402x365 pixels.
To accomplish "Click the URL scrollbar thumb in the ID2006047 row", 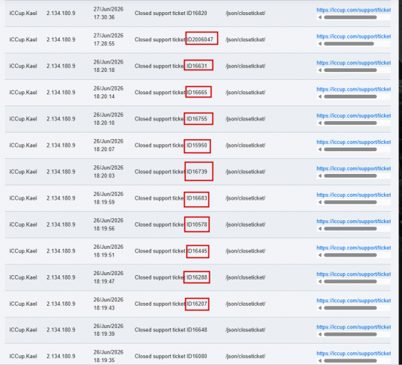I will [x=349, y=44].
